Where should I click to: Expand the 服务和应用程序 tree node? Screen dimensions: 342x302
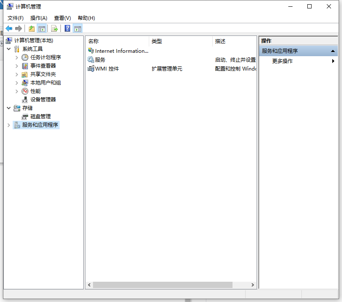(8, 125)
